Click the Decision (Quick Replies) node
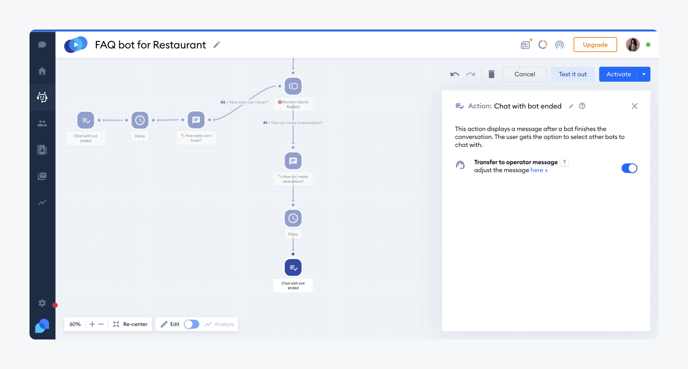Image resolution: width=688 pixels, height=369 pixels. tap(293, 87)
